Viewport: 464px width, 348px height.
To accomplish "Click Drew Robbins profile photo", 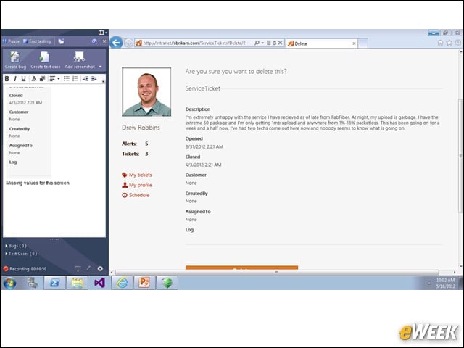I will click(146, 92).
